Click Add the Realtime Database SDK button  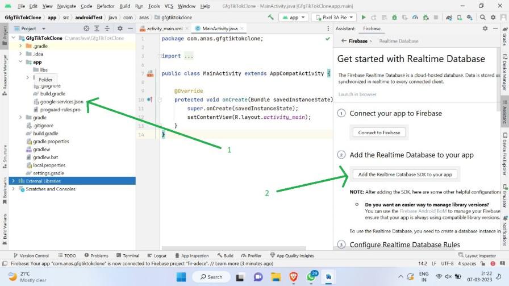[405, 175]
